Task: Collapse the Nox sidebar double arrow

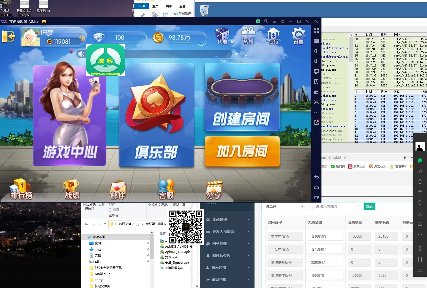Action: coord(316,21)
